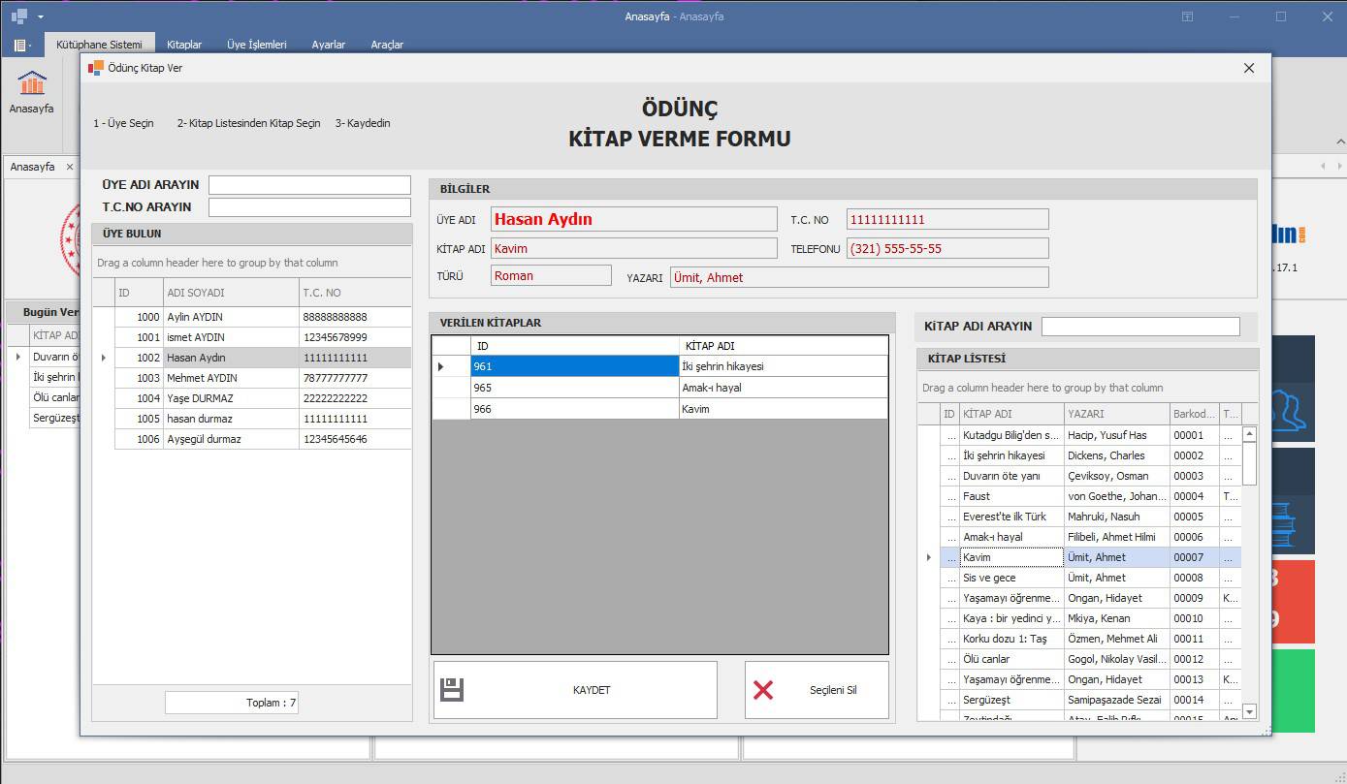Screen dimensions: 1347x784
Task: Click the floppy disk save icon
Action: pyautogui.click(x=452, y=690)
